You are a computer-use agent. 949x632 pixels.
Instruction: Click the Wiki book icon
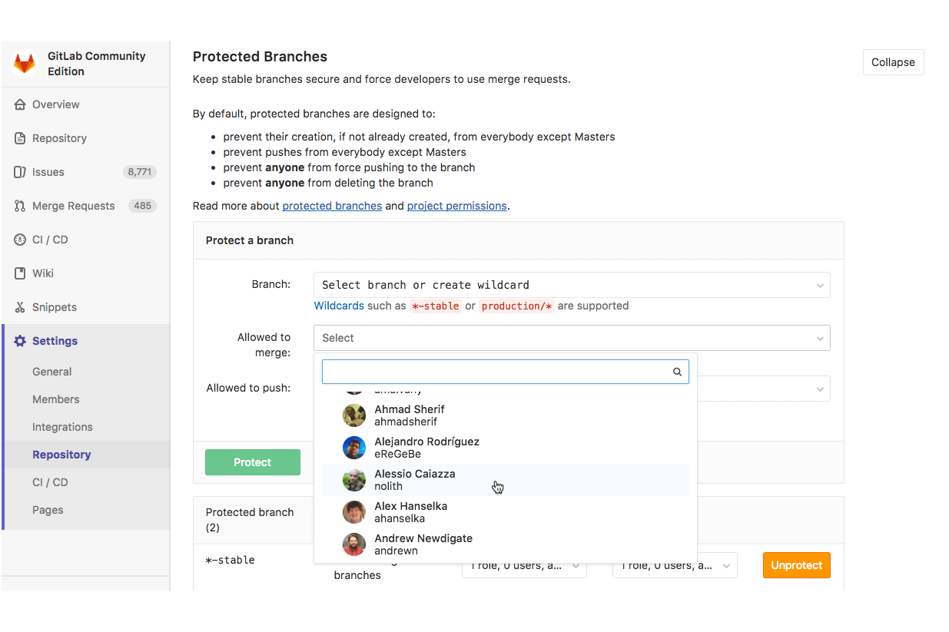[x=20, y=273]
